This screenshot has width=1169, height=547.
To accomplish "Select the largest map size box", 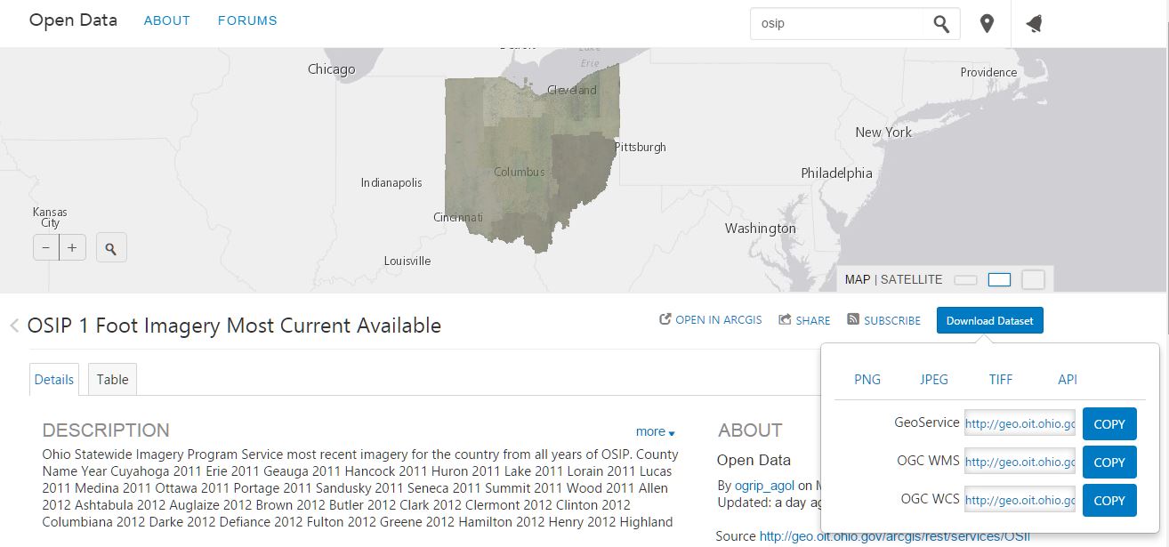I will (x=1033, y=279).
